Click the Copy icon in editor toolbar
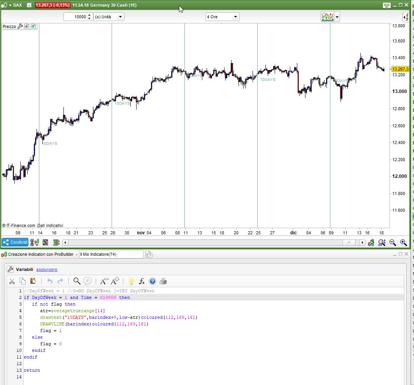414x385 pixels. [x=23, y=281]
